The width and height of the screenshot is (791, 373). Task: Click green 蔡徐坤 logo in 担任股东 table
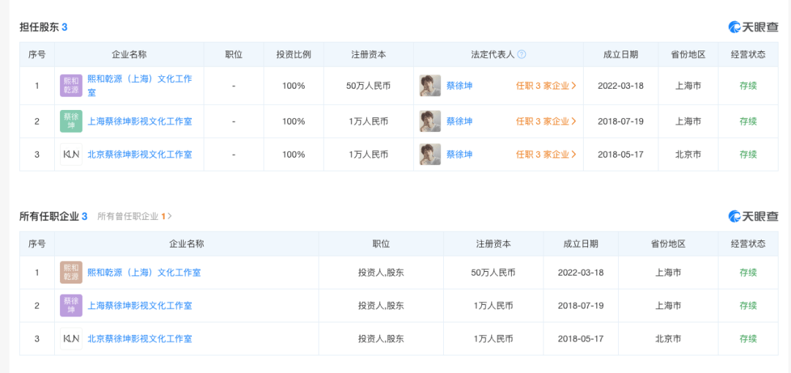[71, 122]
